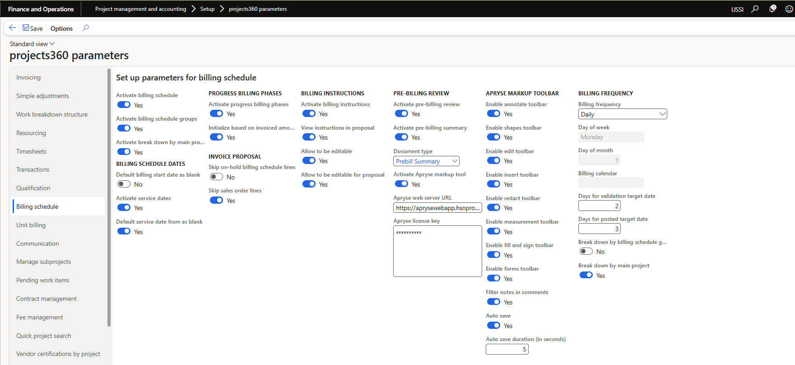Click the top bar search icon
The width and height of the screenshot is (795, 365).
(755, 9)
